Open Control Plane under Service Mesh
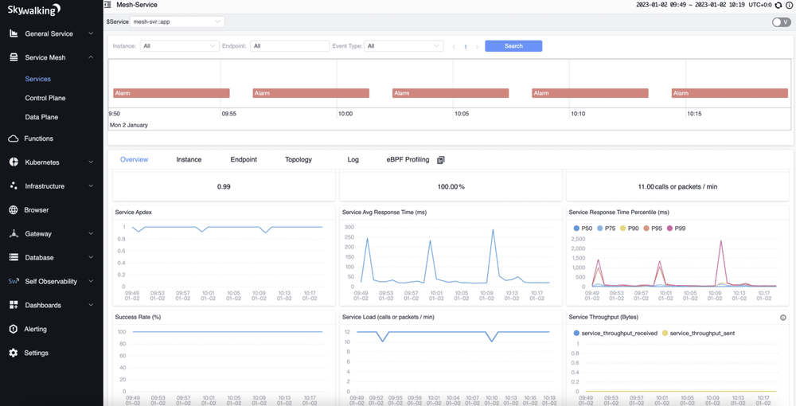 tap(45, 98)
